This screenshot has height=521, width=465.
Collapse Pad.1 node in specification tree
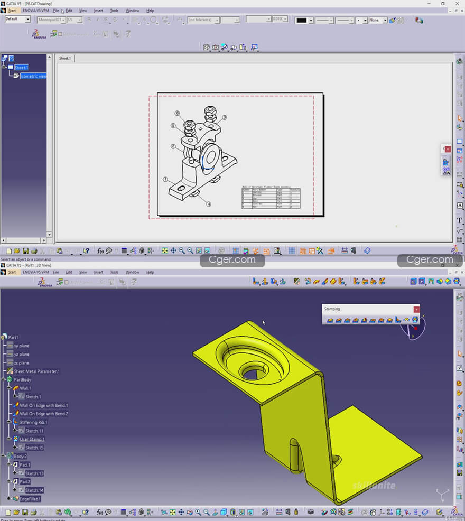pyautogui.click(x=8, y=464)
